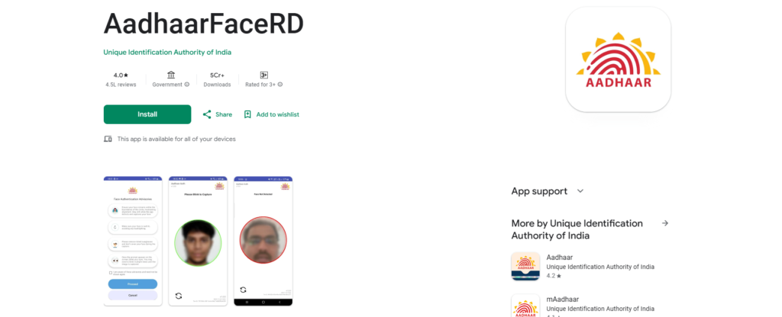Click the Share label text
This screenshot has width=782, height=317.
pyautogui.click(x=224, y=114)
